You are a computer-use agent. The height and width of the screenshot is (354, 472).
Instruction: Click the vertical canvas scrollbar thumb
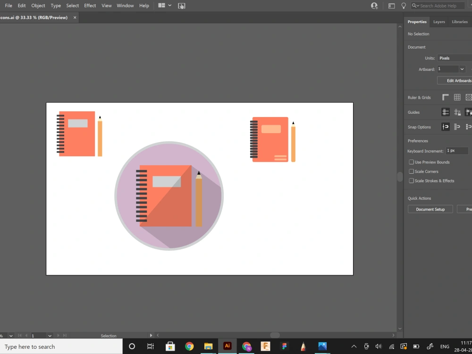point(400,177)
